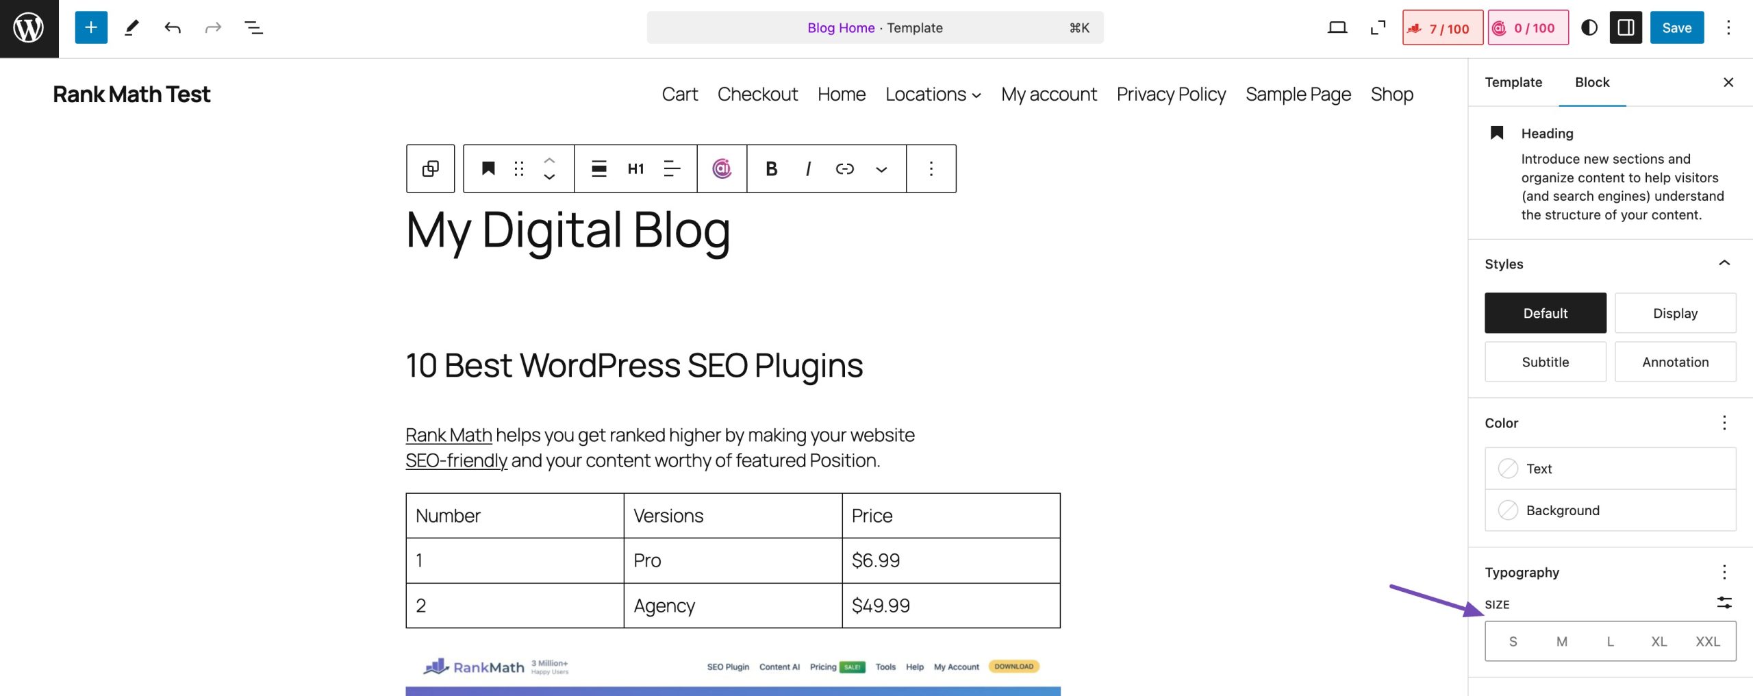1753x696 pixels.
Task: Undo the last change
Action: (x=173, y=28)
